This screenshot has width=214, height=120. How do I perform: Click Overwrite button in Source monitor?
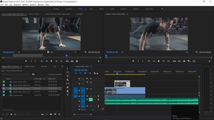[x=72, y=61]
